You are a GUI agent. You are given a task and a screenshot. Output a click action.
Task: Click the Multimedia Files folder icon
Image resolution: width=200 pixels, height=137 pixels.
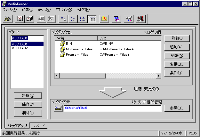point(62,49)
